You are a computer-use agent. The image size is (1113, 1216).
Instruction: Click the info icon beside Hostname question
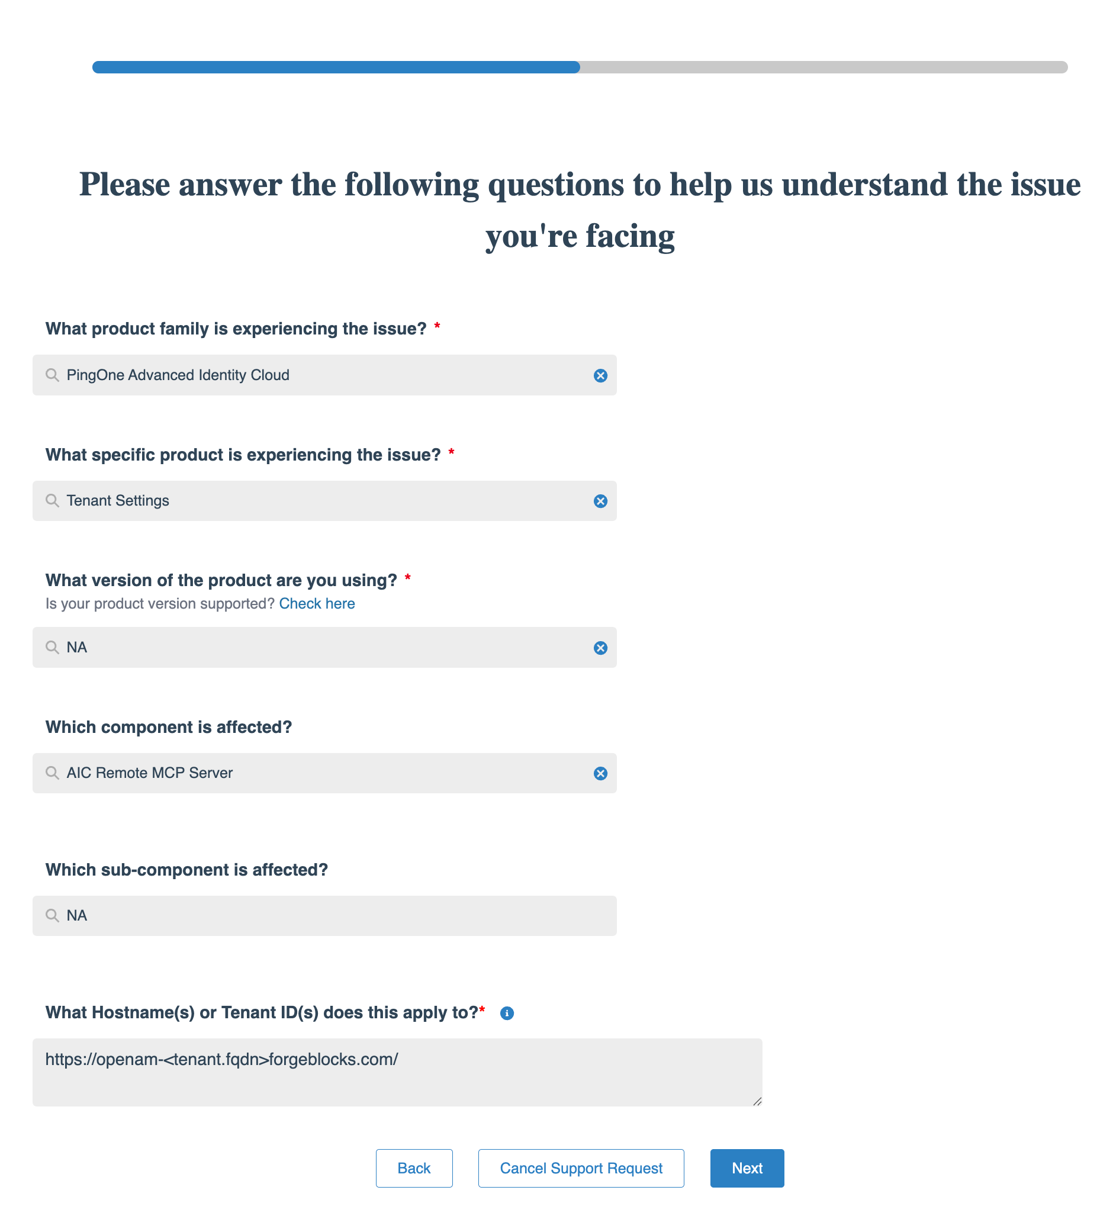click(507, 1014)
